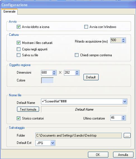The image size is (136, 159).
Task: Check Copia negli appunti option
Action: (18, 49)
